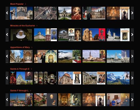140x110 pixels.
Task: Open the brick church facade thumbnail in Saints A-E
Action: tap(70, 78)
